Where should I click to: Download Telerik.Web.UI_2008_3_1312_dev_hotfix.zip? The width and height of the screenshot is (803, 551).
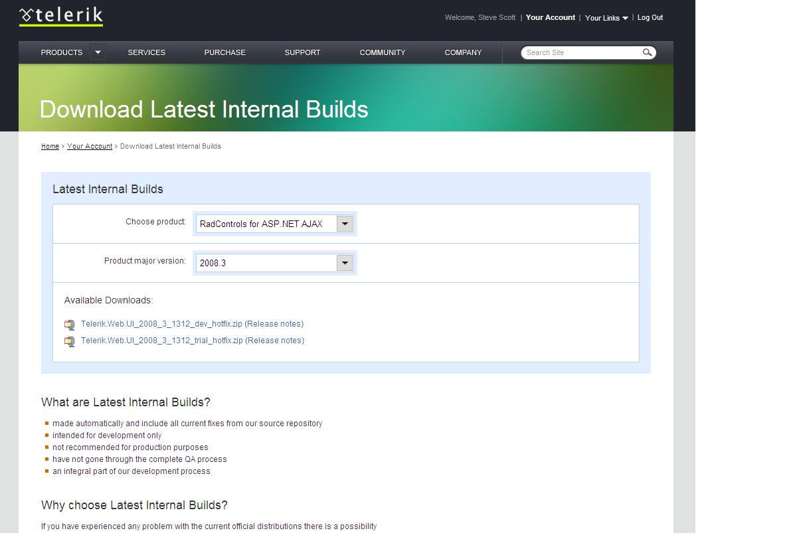(x=161, y=324)
